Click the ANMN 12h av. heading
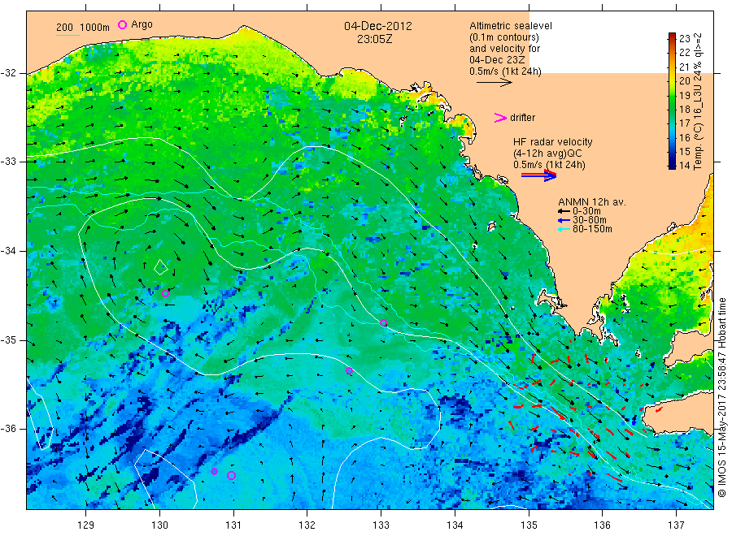The image size is (732, 536). [592, 202]
